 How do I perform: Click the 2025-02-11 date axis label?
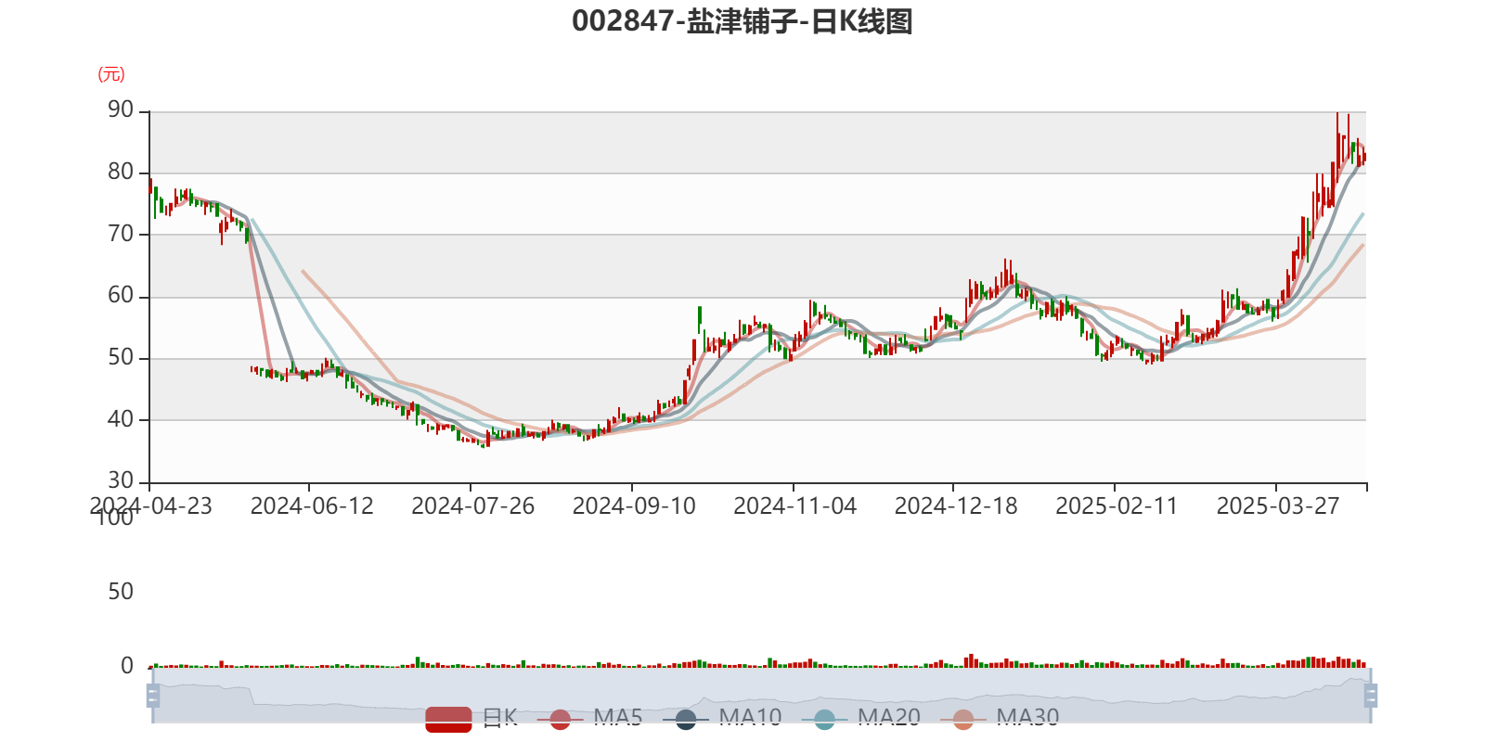[1117, 506]
